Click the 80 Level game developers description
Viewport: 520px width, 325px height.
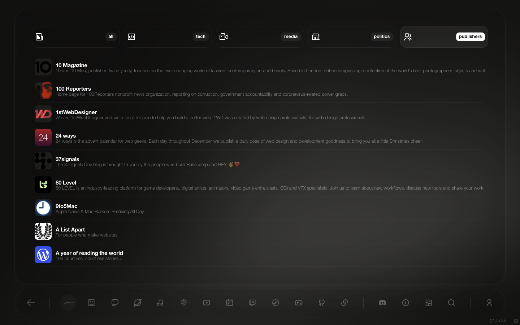(x=269, y=188)
